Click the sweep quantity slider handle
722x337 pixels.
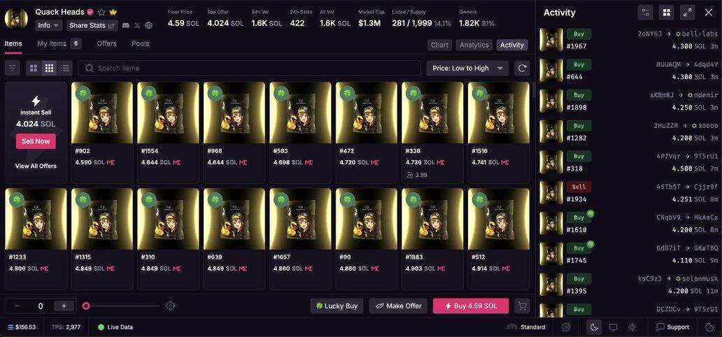pos(86,306)
